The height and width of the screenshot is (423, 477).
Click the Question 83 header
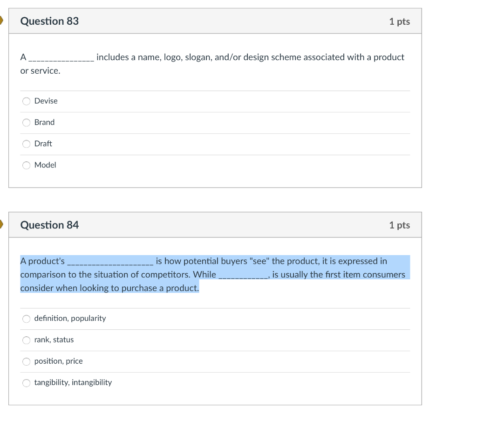click(49, 21)
